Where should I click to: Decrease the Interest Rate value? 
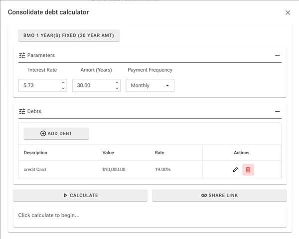coord(63,88)
